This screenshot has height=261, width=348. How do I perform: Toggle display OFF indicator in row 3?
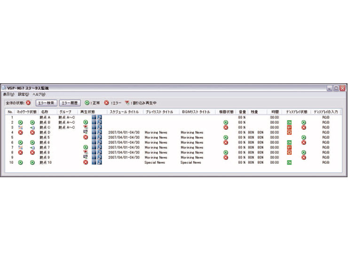289,127
